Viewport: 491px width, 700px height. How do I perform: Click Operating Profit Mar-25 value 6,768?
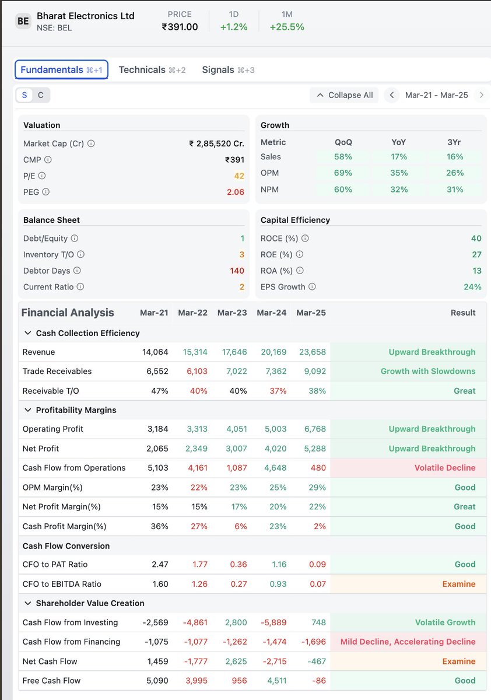314,429
